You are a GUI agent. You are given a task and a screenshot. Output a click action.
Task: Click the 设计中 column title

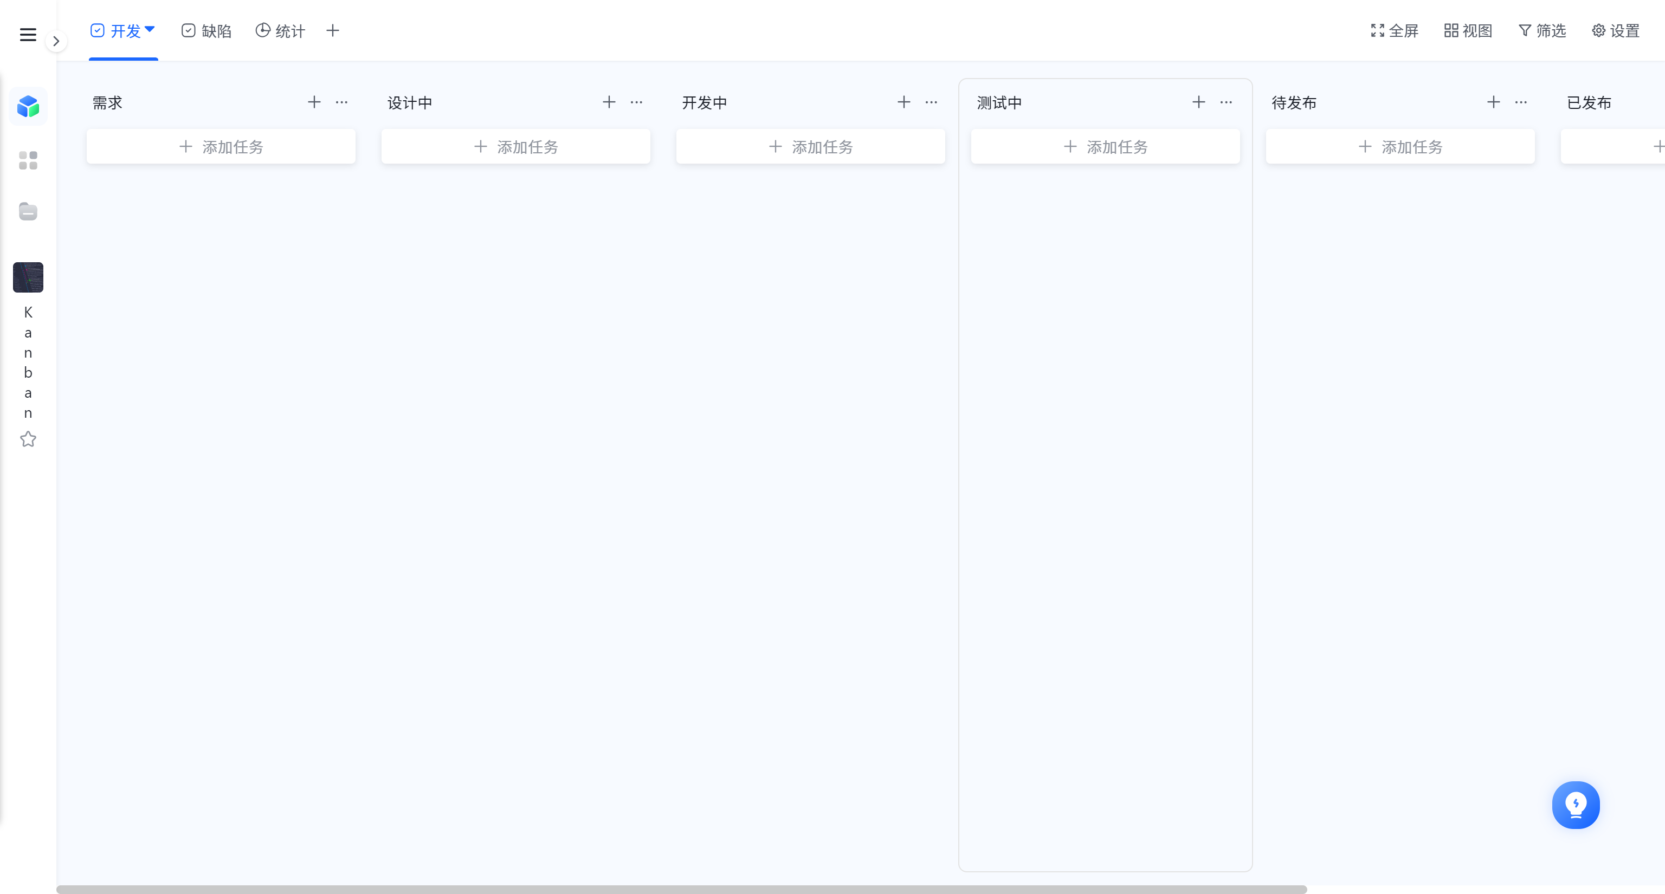pos(410,103)
